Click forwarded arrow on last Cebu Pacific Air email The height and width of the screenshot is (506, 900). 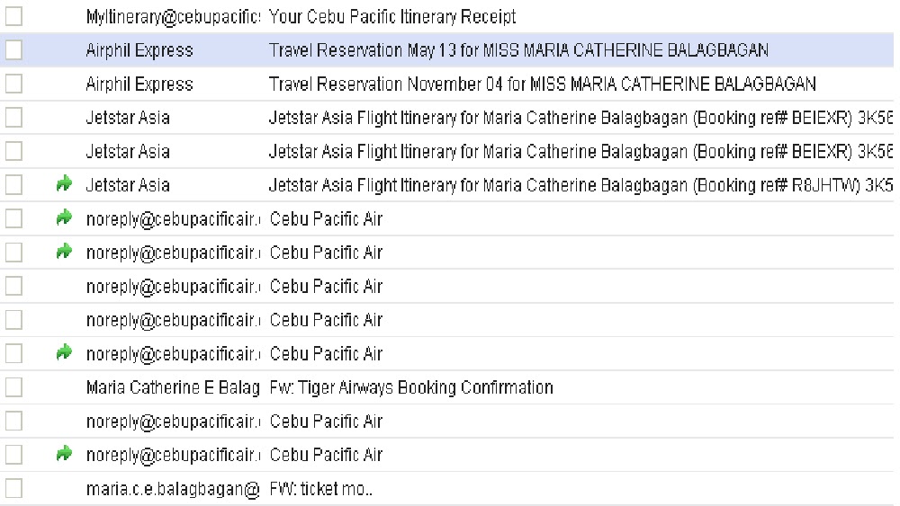point(63,455)
